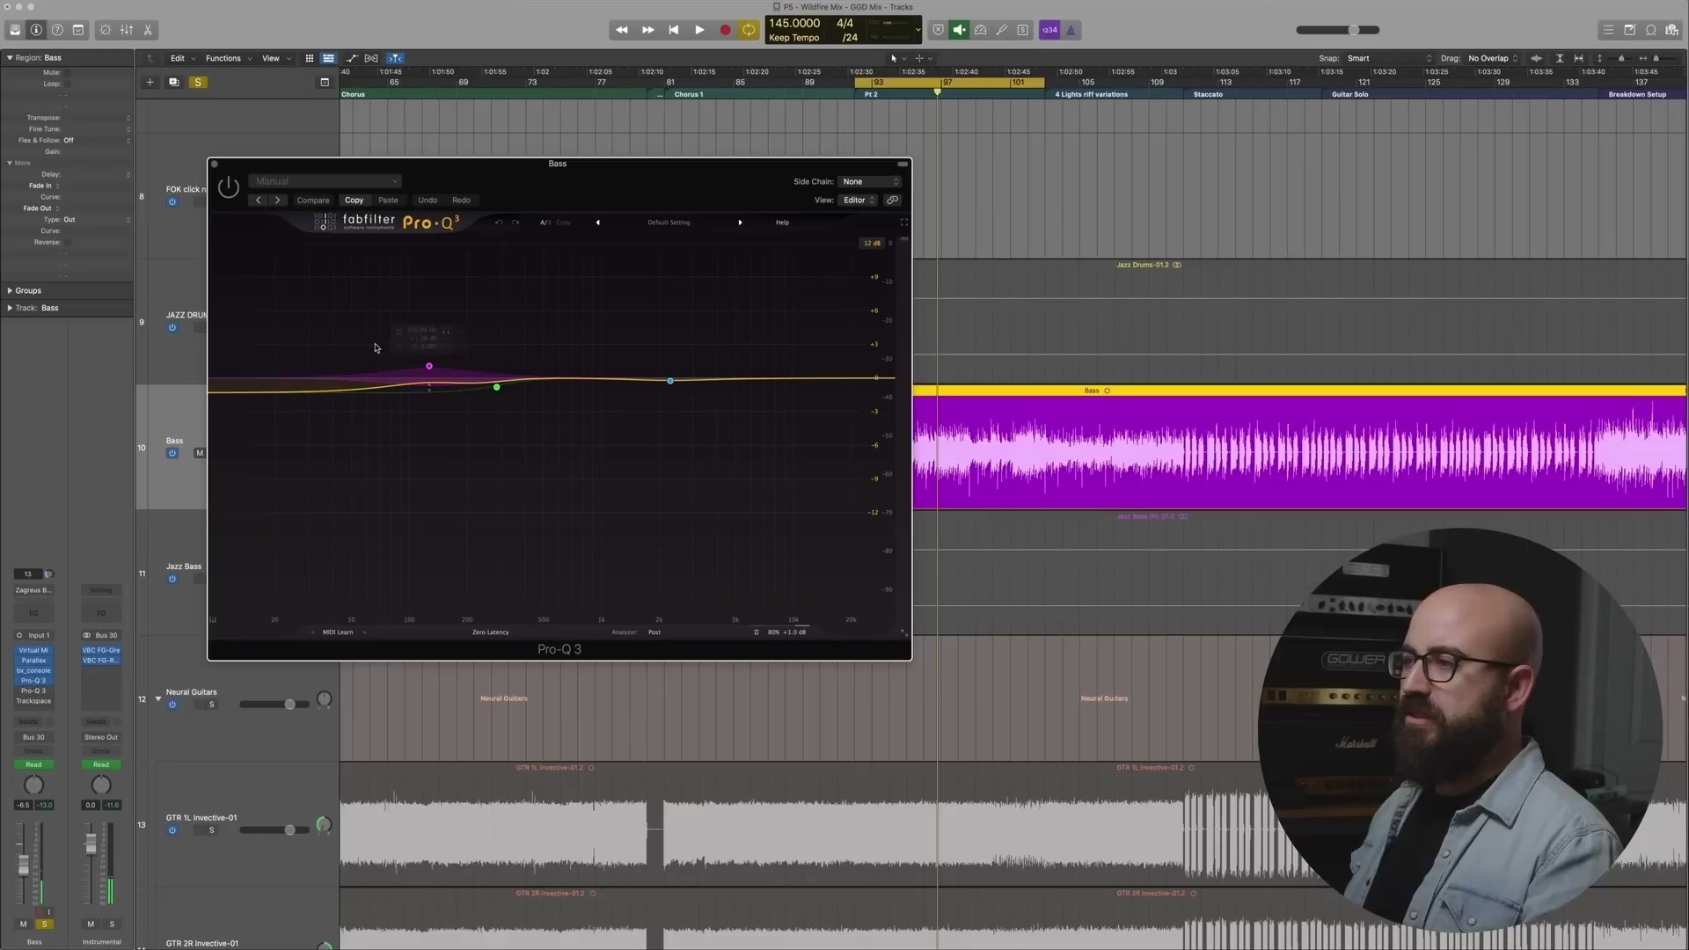This screenshot has width=1689, height=950.
Task: Start playback with the Play button
Action: point(699,30)
